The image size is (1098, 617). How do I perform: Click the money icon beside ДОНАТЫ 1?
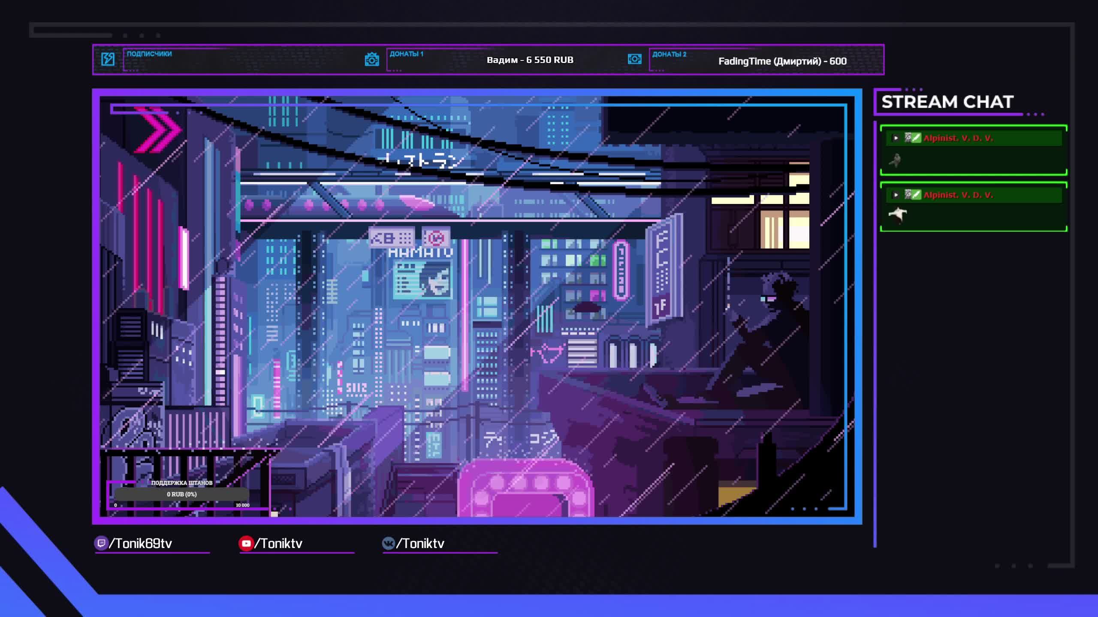coord(371,60)
